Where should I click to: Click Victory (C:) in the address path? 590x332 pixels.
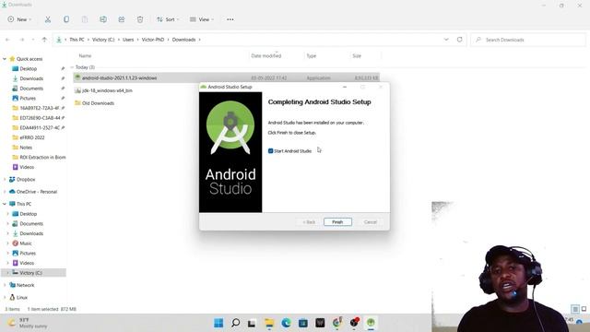(x=103, y=40)
